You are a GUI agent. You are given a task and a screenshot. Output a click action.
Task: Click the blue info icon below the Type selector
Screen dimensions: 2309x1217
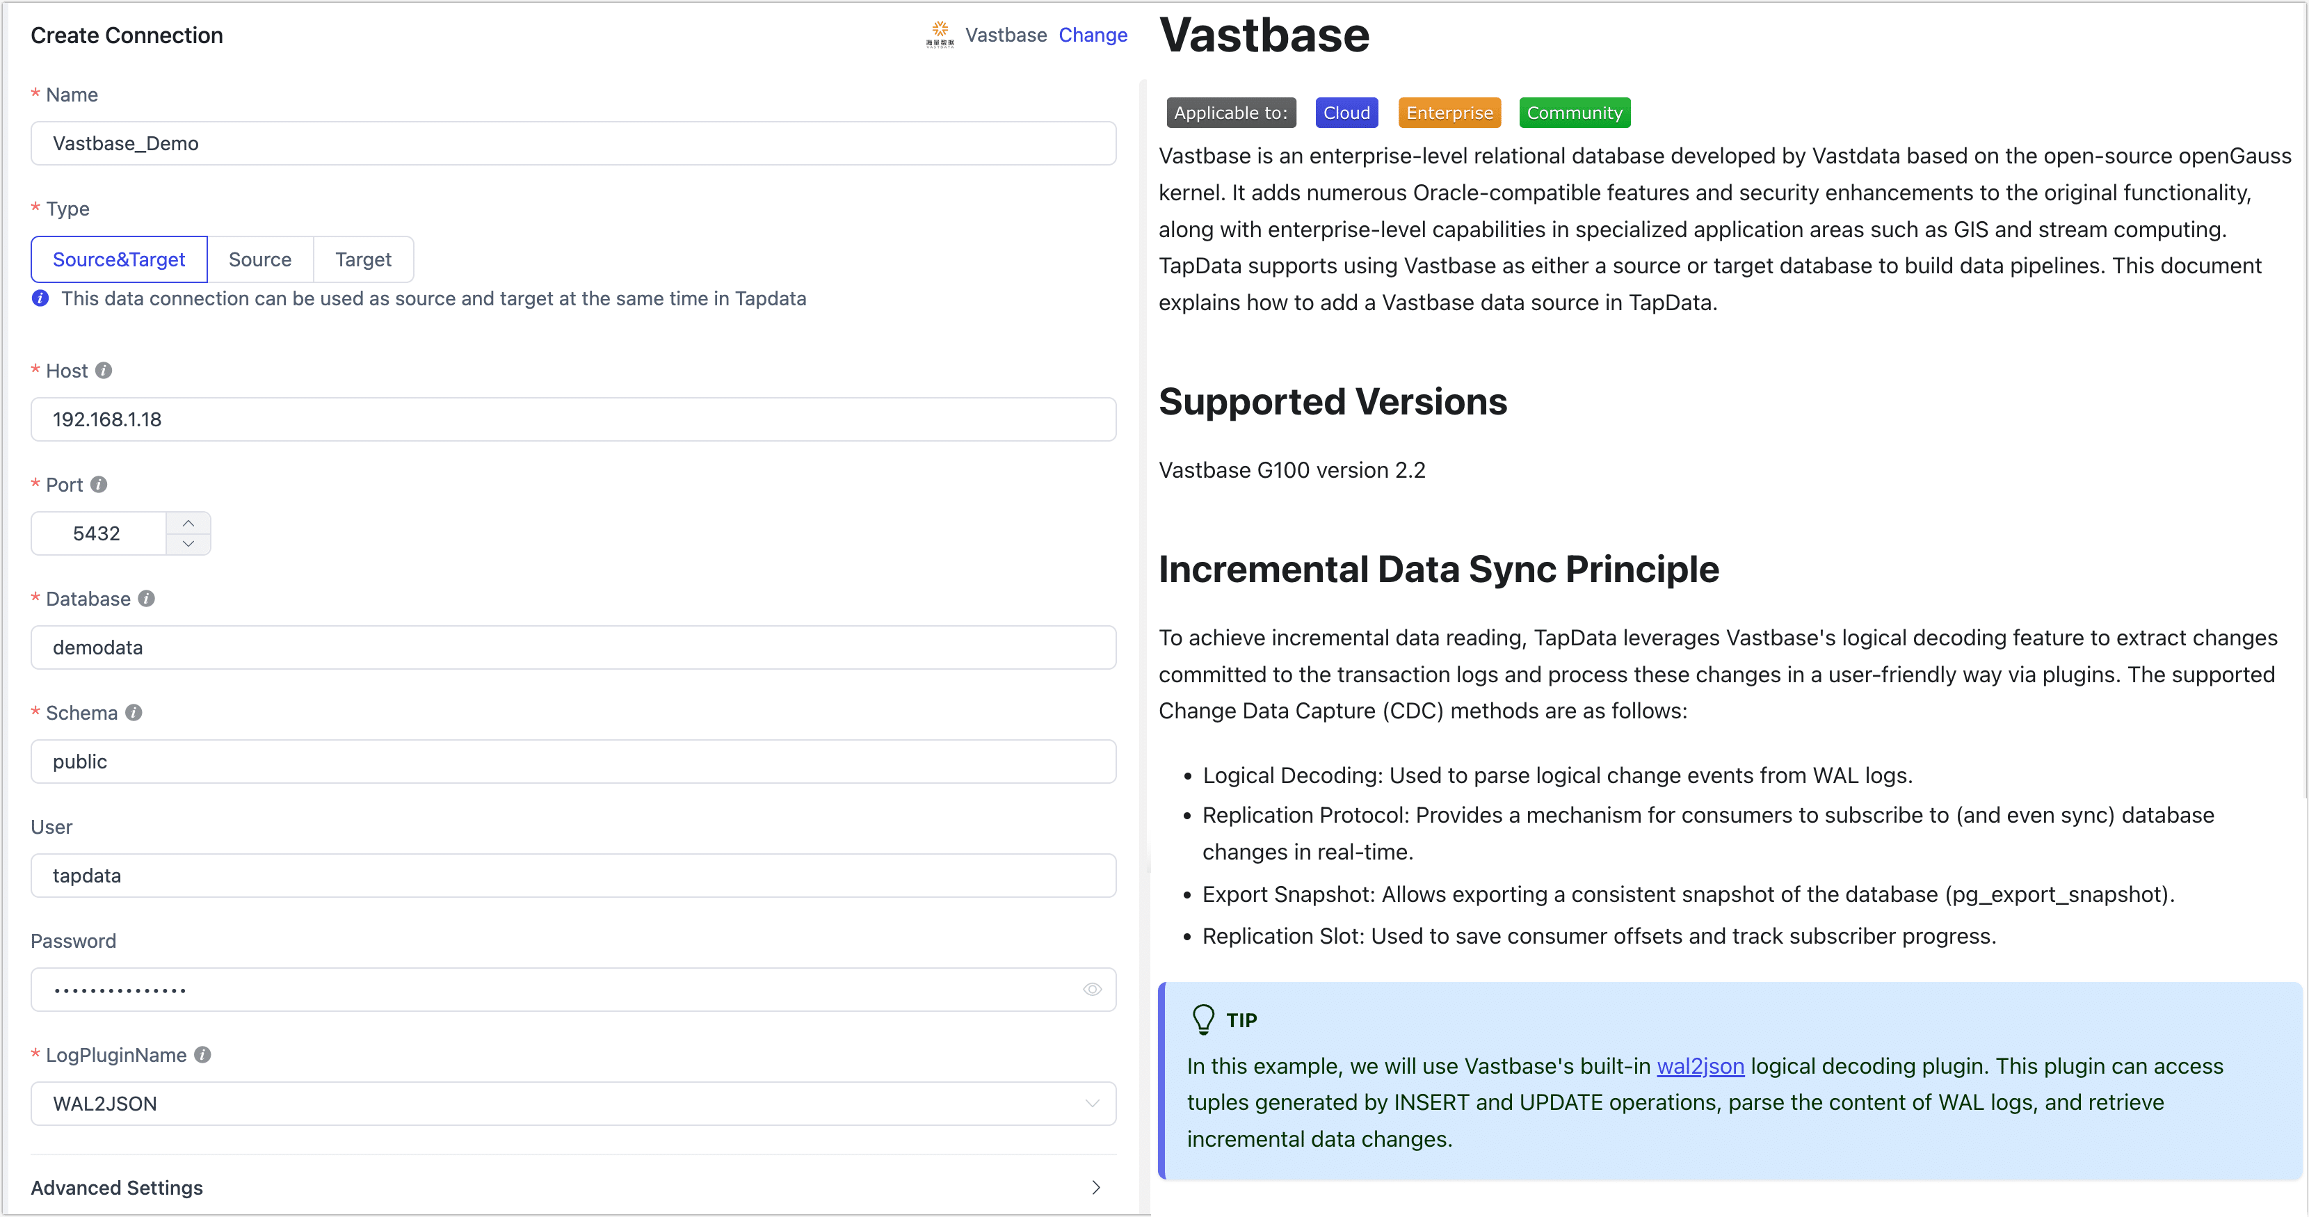pos(40,298)
